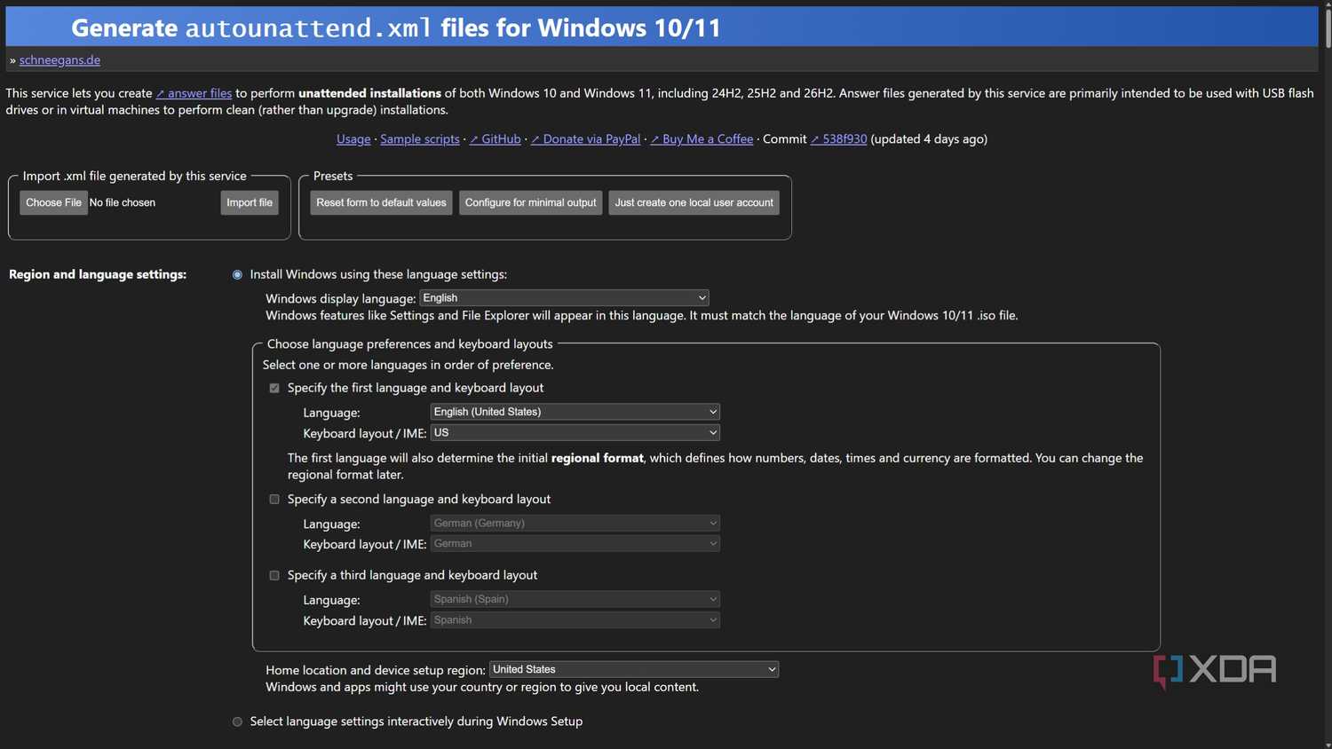The height and width of the screenshot is (749, 1332).
Task: Open the Buy Me a Coffee link
Action: (702, 139)
